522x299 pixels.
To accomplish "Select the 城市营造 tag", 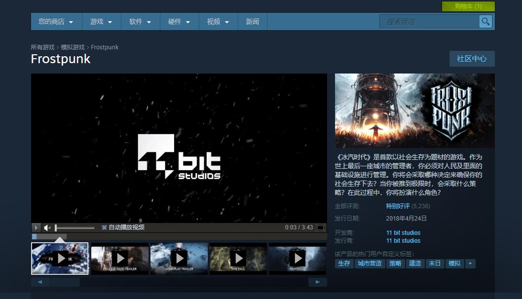I will click(x=370, y=263).
